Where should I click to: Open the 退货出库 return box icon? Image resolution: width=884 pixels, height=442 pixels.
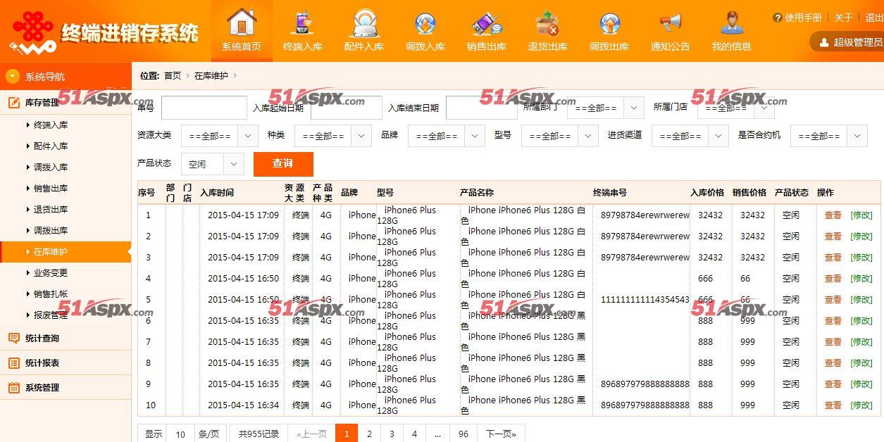[547, 23]
